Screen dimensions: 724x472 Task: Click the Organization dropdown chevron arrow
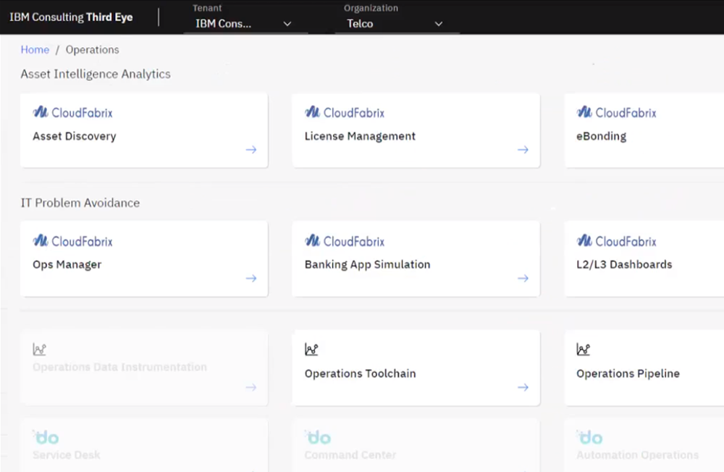439,24
